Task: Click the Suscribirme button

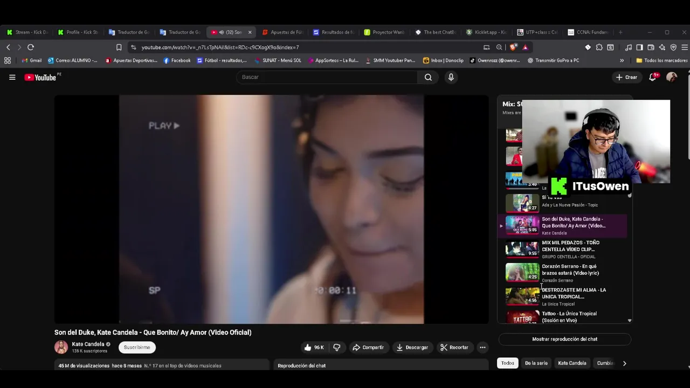Action: click(x=137, y=348)
